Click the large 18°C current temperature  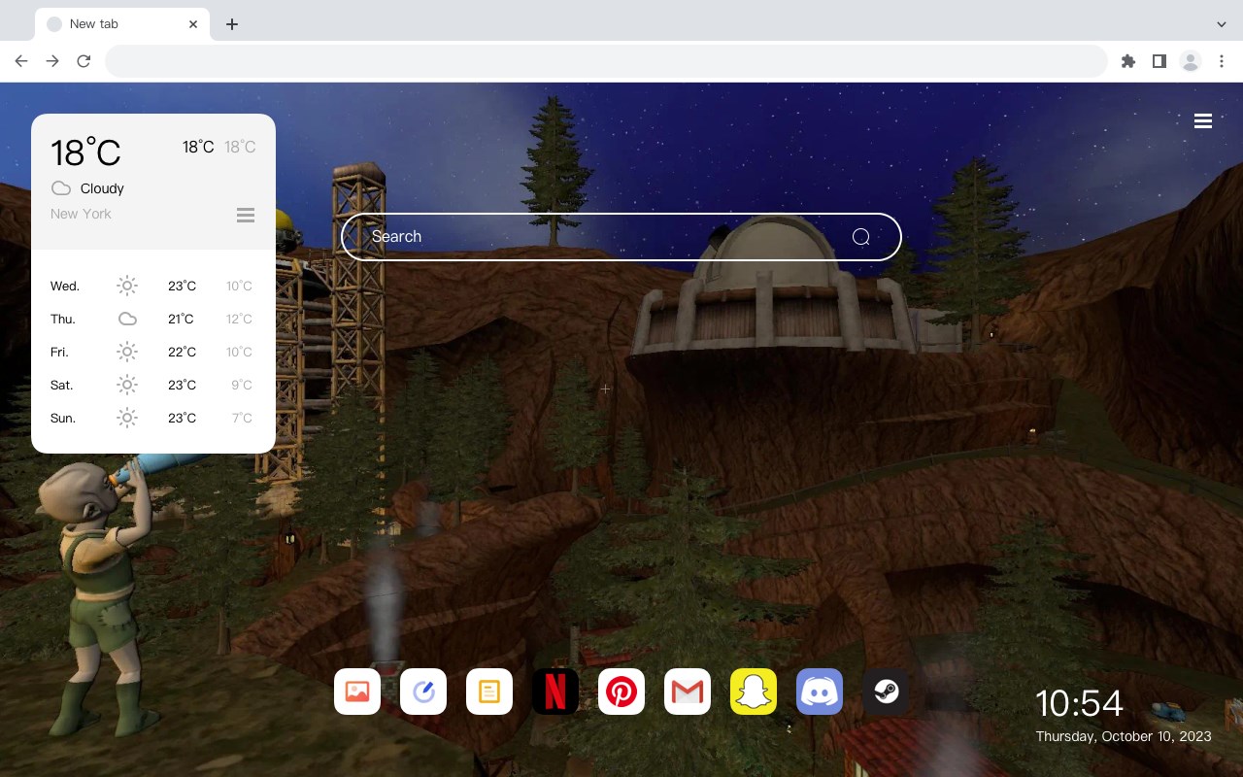pyautogui.click(x=85, y=152)
